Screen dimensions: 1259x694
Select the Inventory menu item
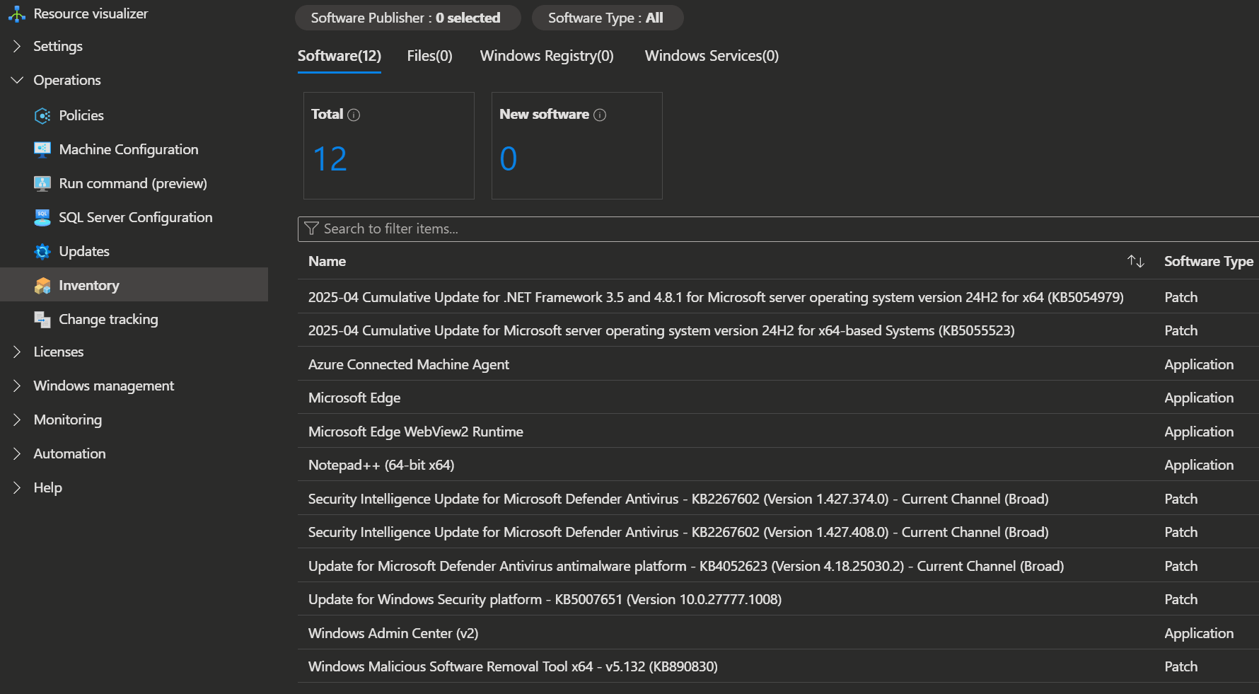pyautogui.click(x=134, y=284)
